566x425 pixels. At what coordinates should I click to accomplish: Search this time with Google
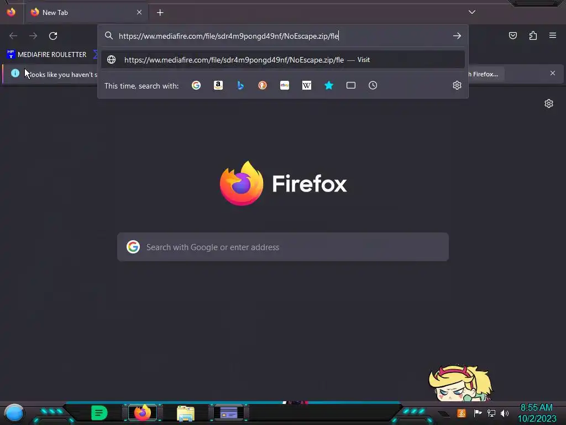coord(196,85)
